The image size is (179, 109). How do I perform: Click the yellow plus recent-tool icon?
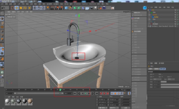(x=30, y=8)
